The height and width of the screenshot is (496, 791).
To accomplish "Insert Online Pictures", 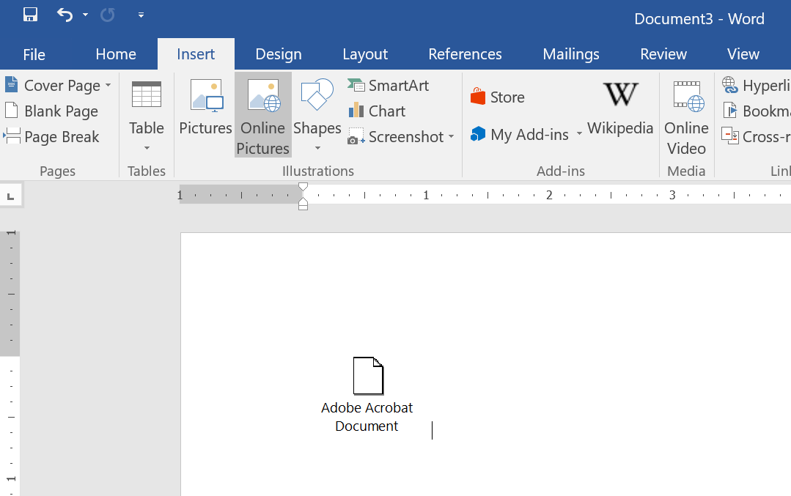I will (x=262, y=115).
